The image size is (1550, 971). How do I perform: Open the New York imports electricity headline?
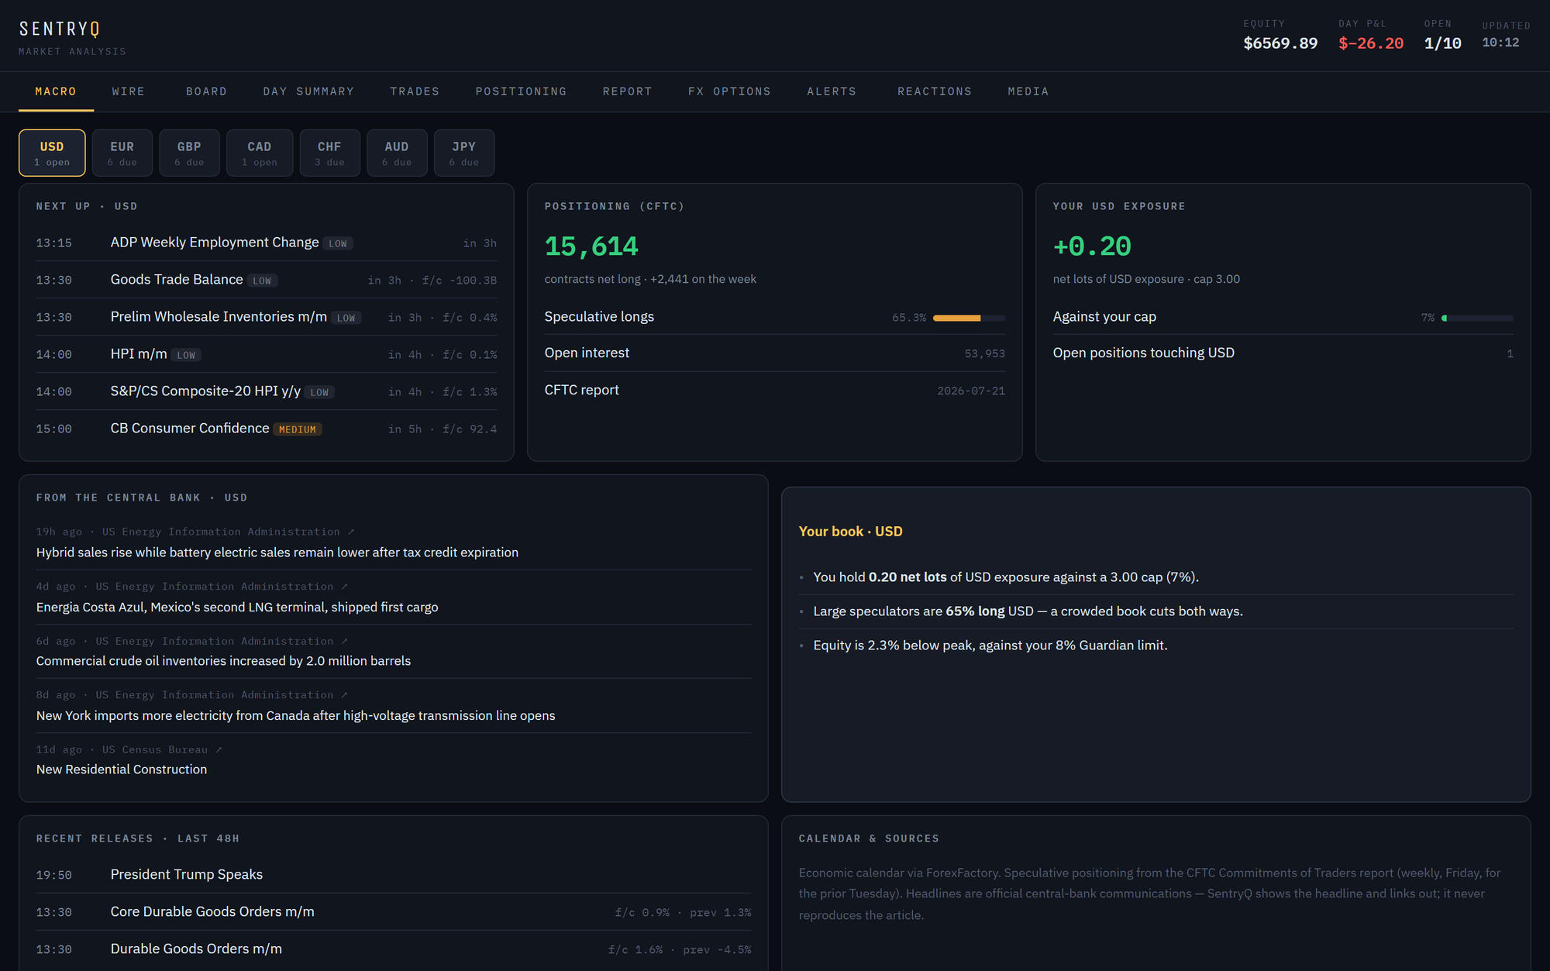pyautogui.click(x=295, y=715)
